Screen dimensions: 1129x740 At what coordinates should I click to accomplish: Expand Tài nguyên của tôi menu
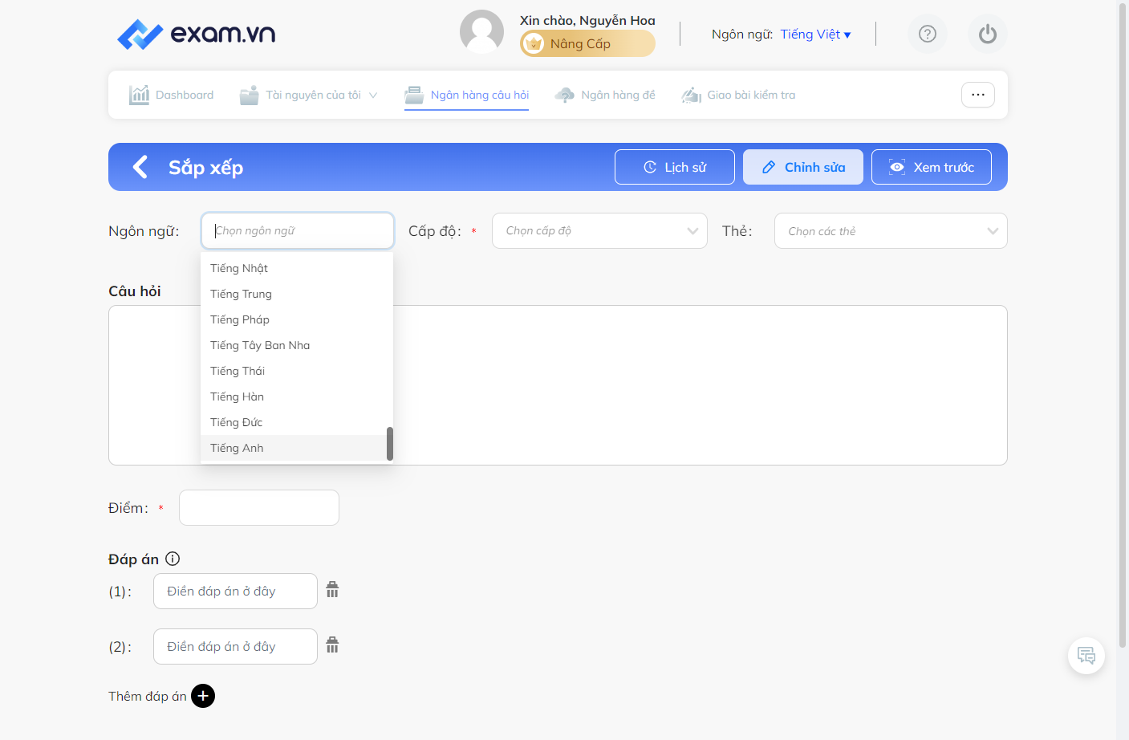[x=309, y=95]
